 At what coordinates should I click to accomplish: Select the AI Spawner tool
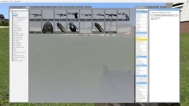[x=141, y=85]
